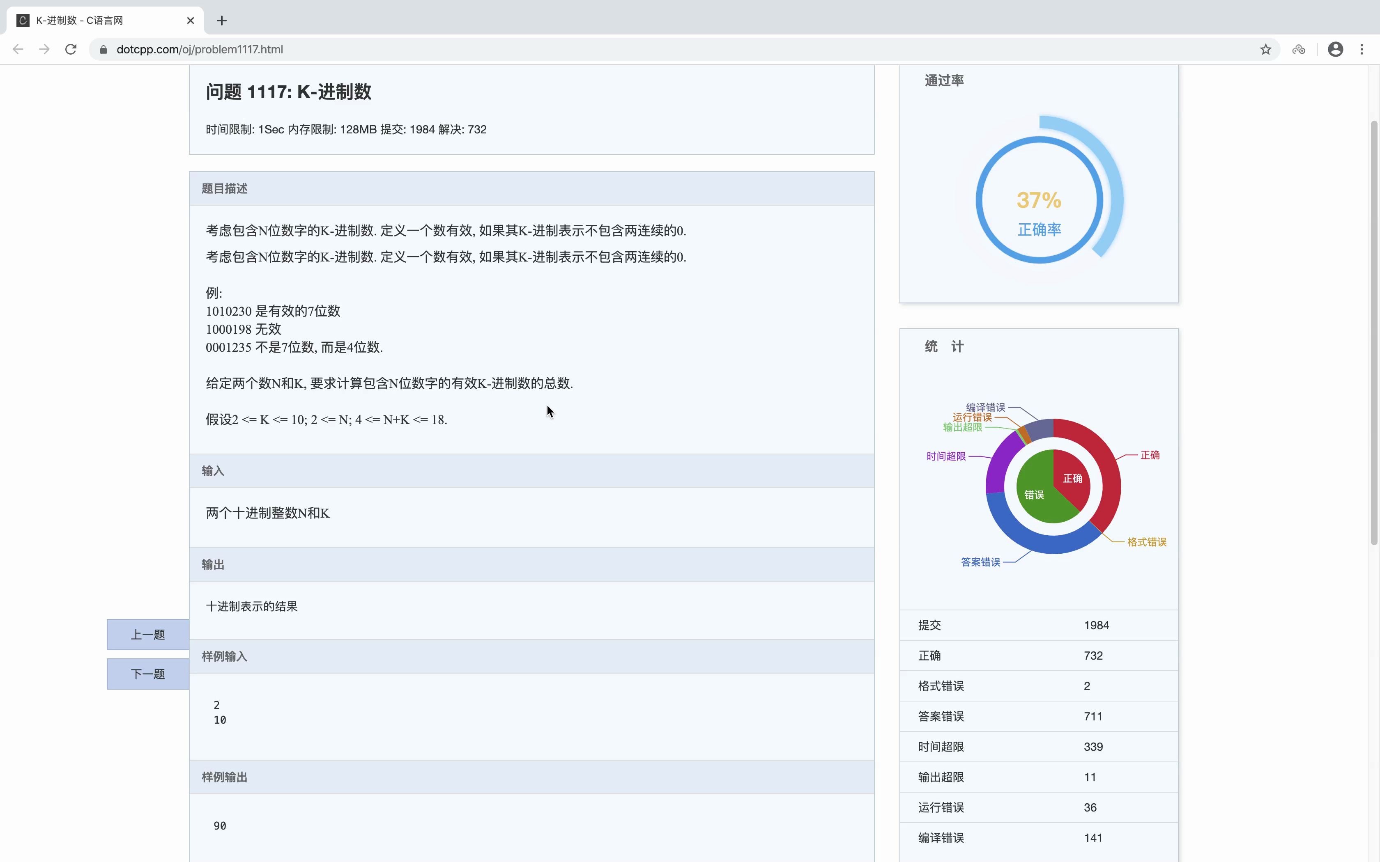Open Chrome three-dot menu
1380x862 pixels.
coord(1362,50)
